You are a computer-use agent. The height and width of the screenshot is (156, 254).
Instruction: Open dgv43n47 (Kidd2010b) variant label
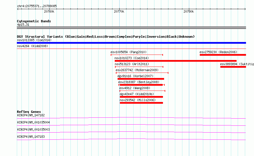pos(137,94)
